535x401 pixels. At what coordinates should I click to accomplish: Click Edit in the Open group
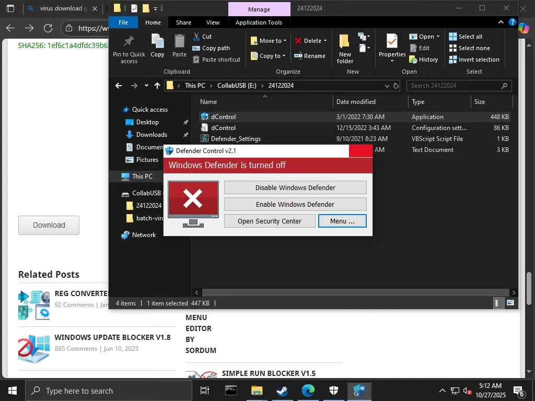click(x=420, y=48)
